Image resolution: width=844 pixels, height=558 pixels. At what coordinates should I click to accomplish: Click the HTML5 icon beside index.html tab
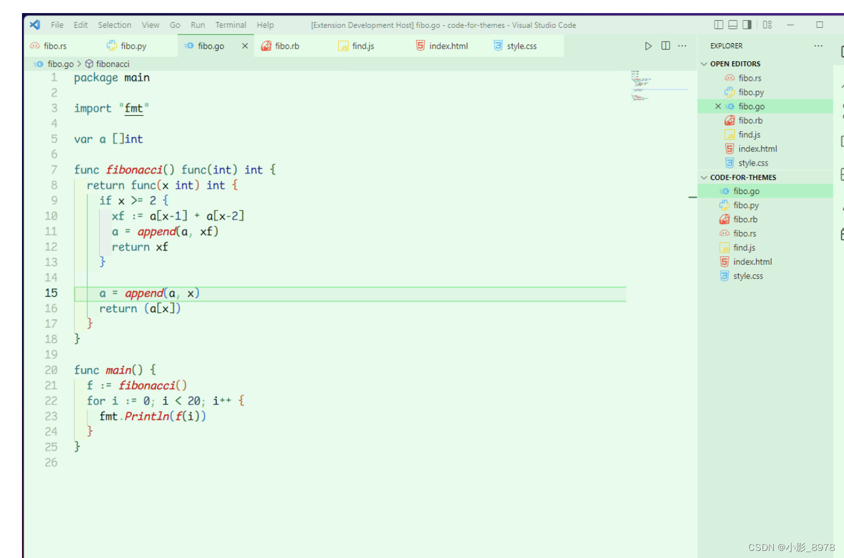coord(420,45)
